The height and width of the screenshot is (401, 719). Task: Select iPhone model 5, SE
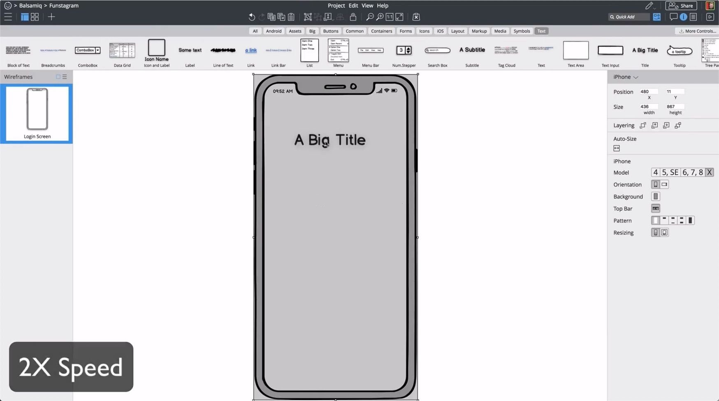670,173
